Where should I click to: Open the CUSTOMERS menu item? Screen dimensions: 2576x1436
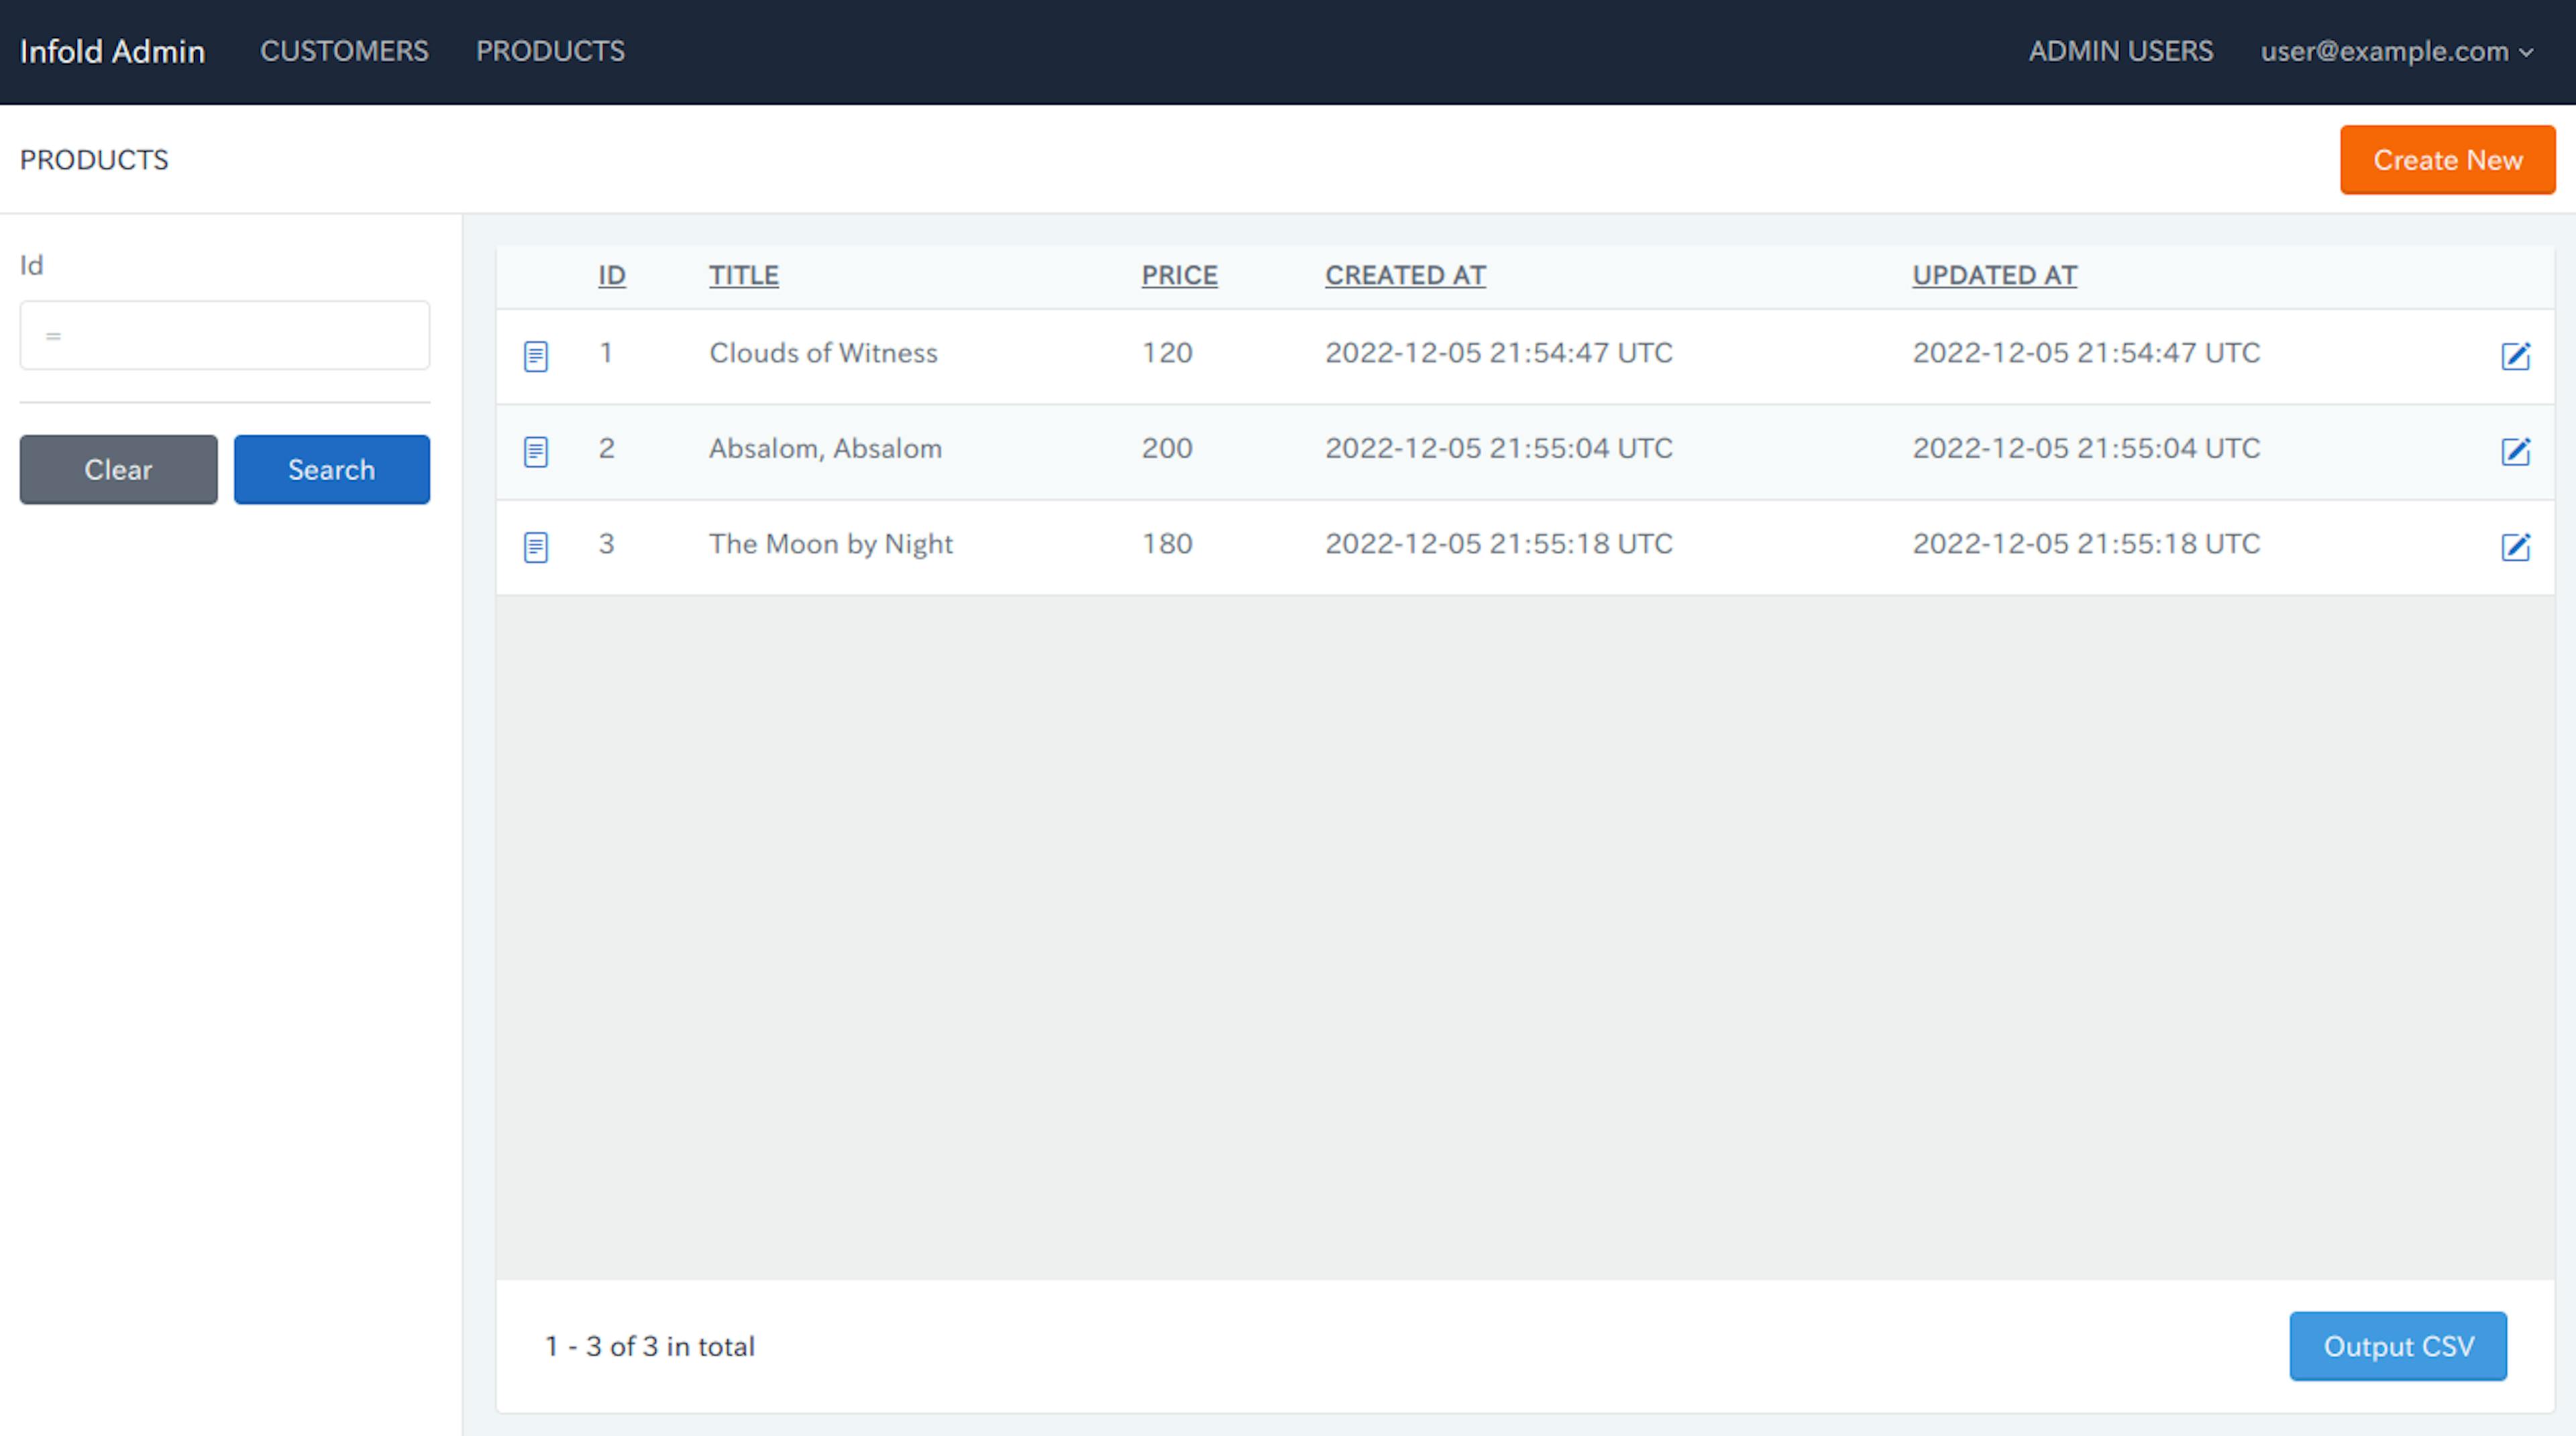pyautogui.click(x=343, y=51)
